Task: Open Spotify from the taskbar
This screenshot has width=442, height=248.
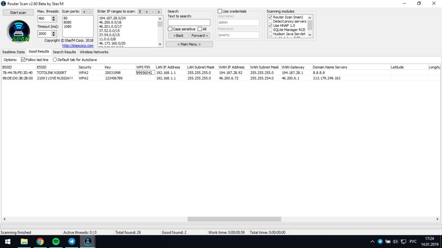Action: pos(56,241)
